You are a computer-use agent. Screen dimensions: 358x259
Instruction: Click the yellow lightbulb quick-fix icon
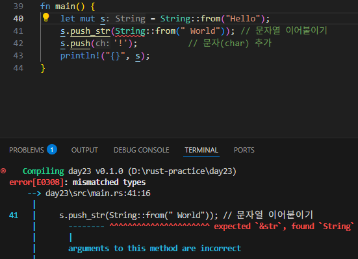(46, 18)
